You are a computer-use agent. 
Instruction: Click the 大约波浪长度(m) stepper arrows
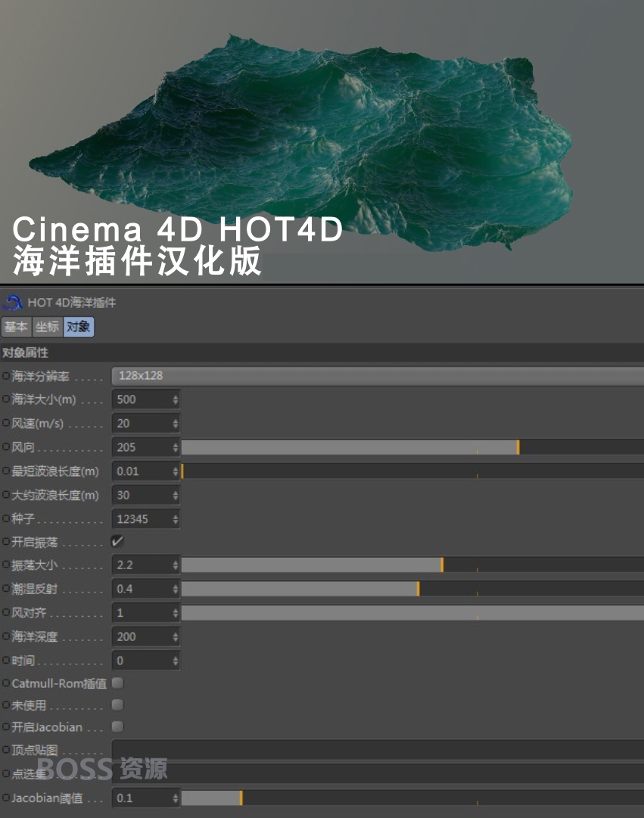(176, 495)
